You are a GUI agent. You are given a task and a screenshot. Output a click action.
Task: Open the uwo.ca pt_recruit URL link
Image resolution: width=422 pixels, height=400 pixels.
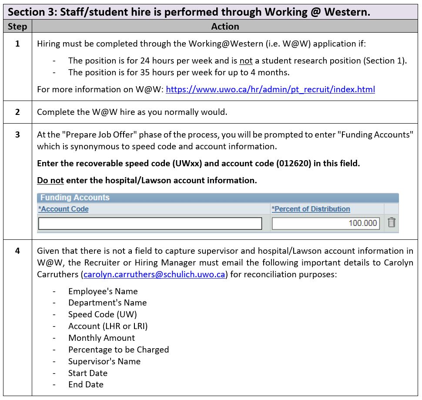[270, 89]
